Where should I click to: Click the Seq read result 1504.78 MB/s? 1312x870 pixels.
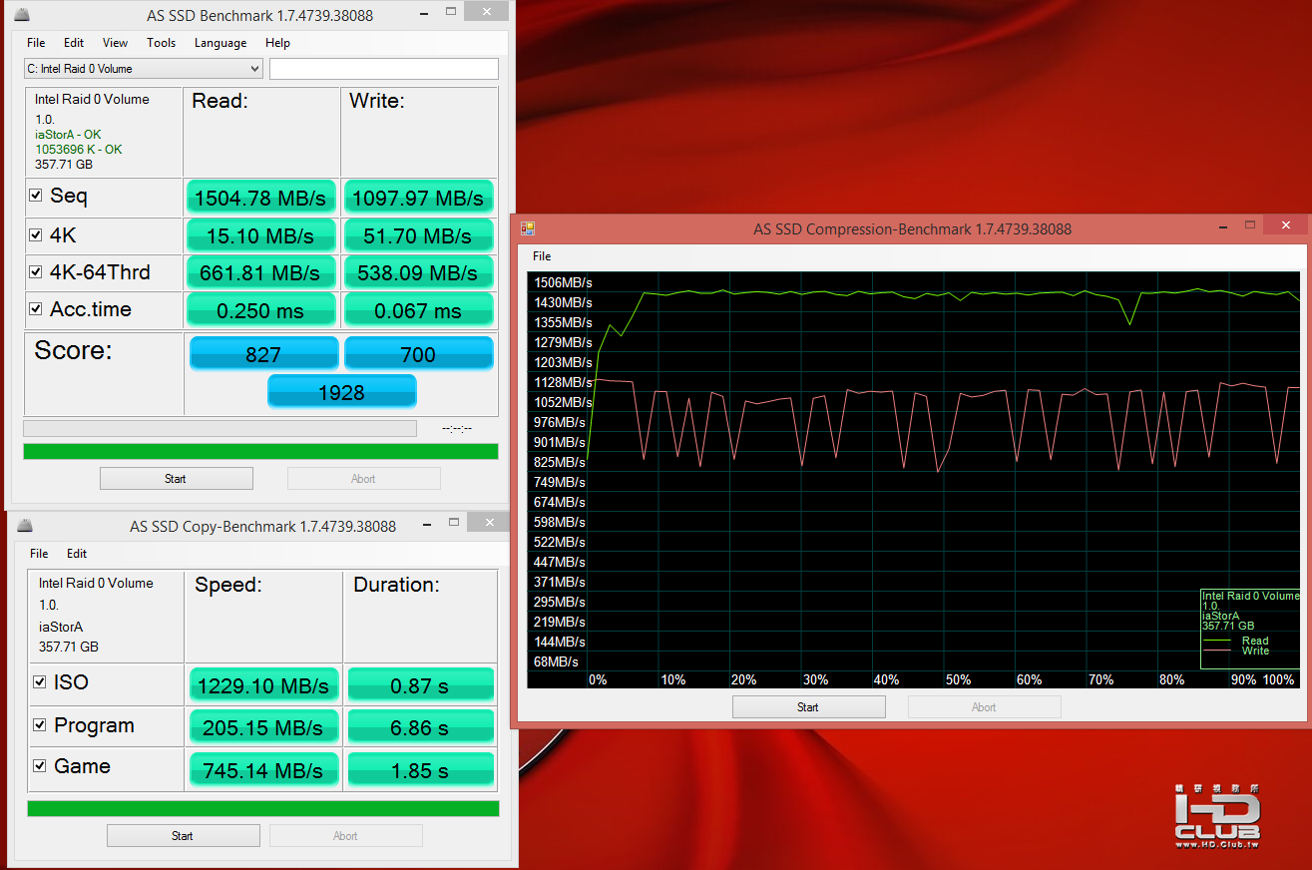click(260, 198)
